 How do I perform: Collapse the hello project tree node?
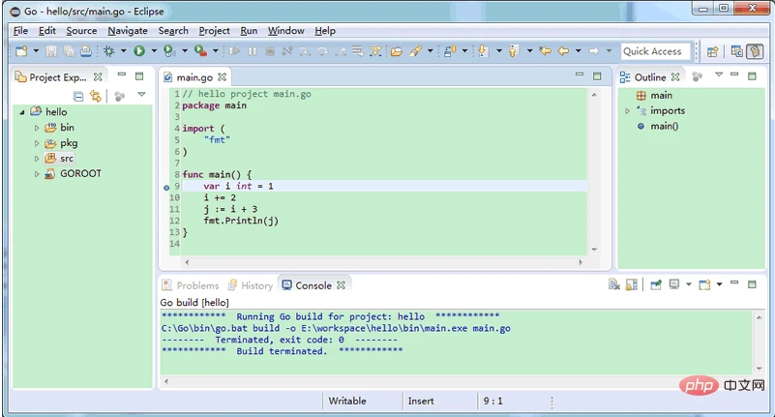22,112
